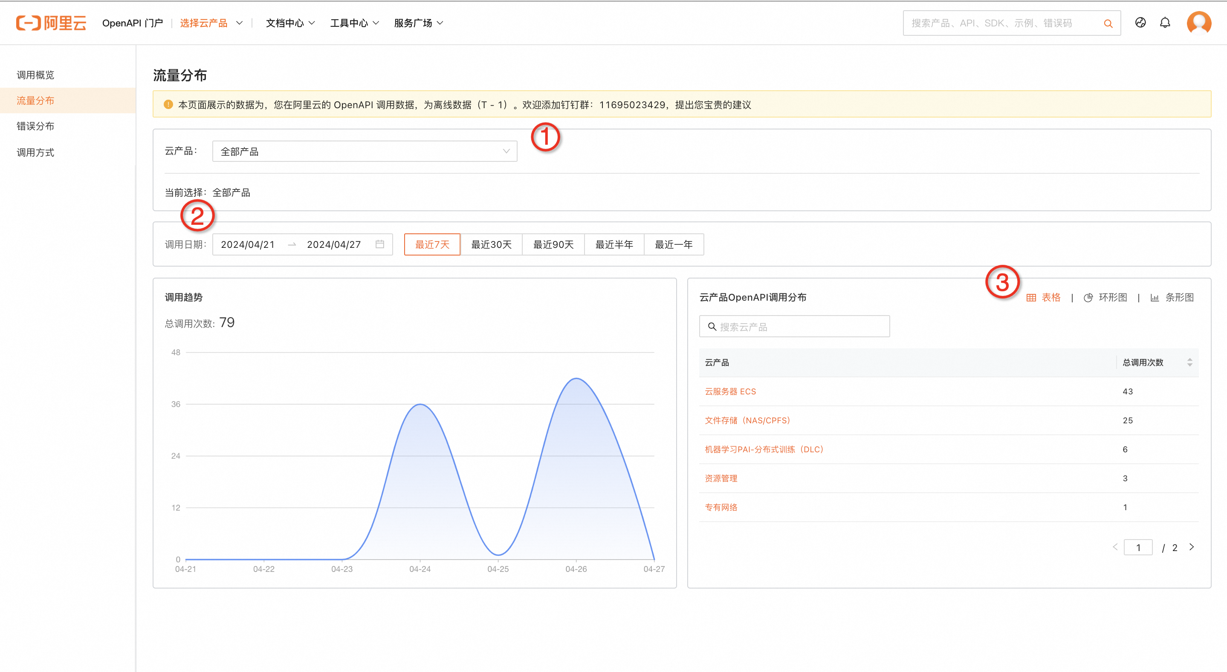
Task: Click OpenAPI 门户 link
Action: (133, 23)
